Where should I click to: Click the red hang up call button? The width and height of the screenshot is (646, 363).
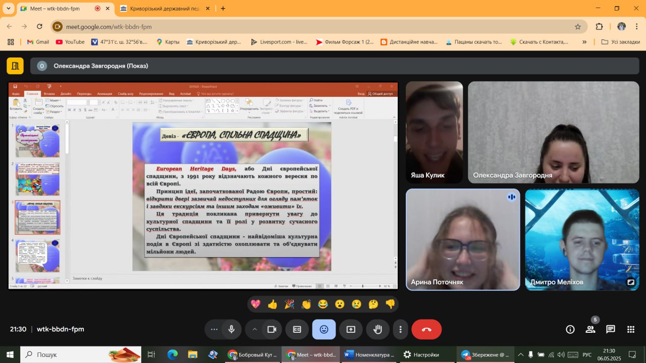(426, 329)
